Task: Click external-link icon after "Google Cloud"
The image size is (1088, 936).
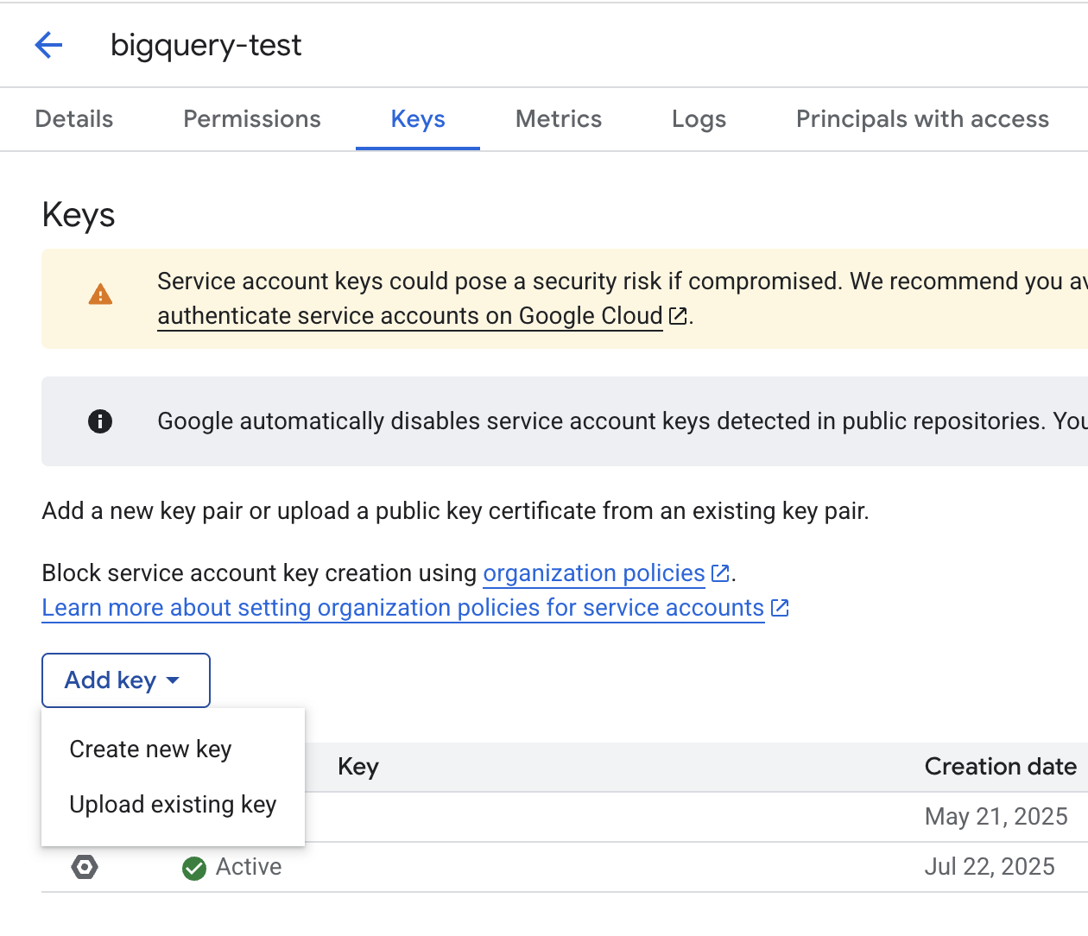Action: click(x=678, y=317)
